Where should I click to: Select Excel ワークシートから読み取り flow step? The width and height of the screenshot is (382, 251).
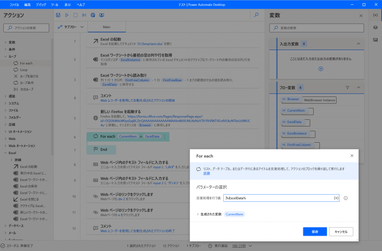tap(173, 80)
